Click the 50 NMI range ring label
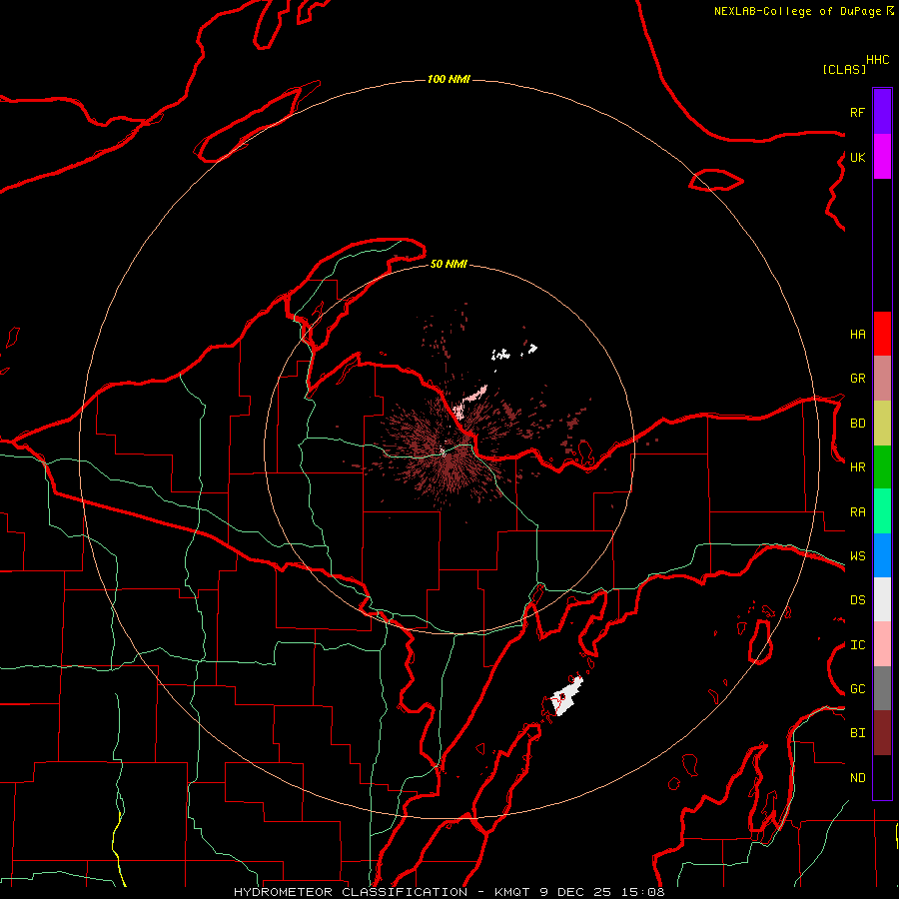Screen dimensions: 899x899 [x=449, y=264]
